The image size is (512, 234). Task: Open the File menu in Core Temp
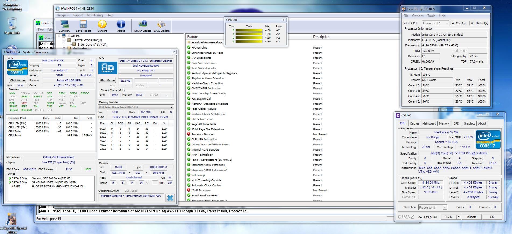(x=406, y=16)
